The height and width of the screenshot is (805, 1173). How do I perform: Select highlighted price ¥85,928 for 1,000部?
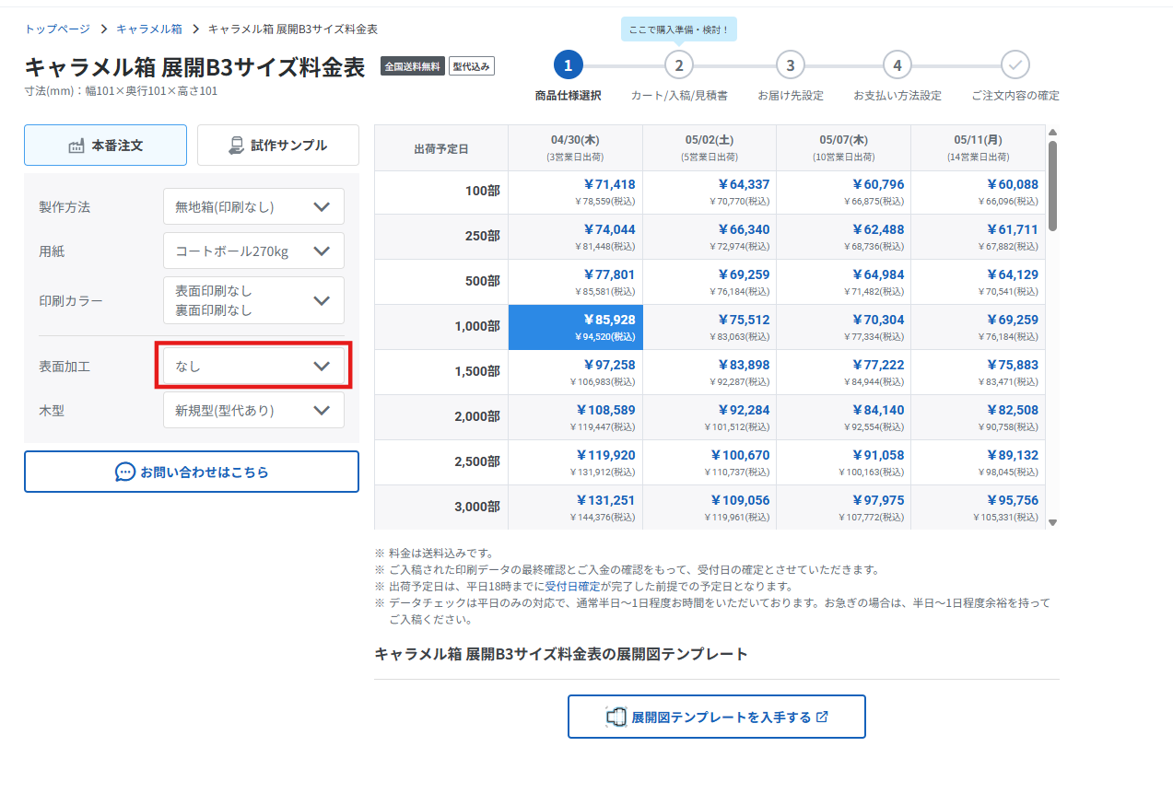coord(575,328)
